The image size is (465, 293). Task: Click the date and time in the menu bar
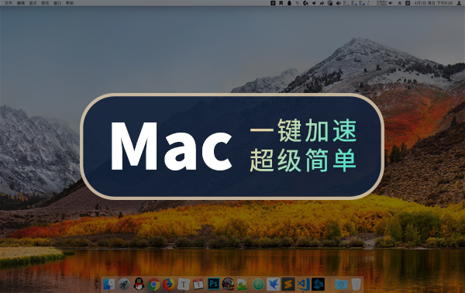coord(433,3)
